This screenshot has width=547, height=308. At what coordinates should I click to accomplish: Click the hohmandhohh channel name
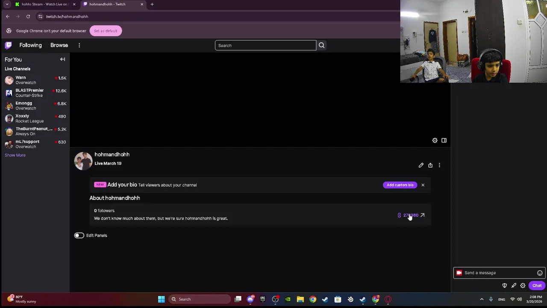(x=112, y=154)
